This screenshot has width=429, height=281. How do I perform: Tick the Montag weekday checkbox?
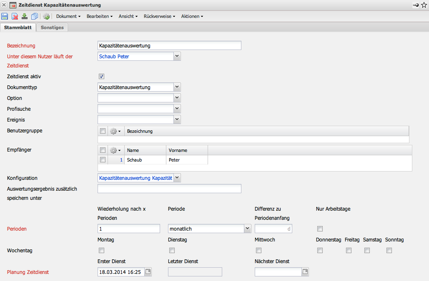[x=101, y=251]
